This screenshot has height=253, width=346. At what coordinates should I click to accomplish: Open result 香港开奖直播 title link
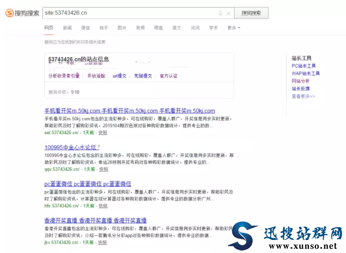coord(96,220)
